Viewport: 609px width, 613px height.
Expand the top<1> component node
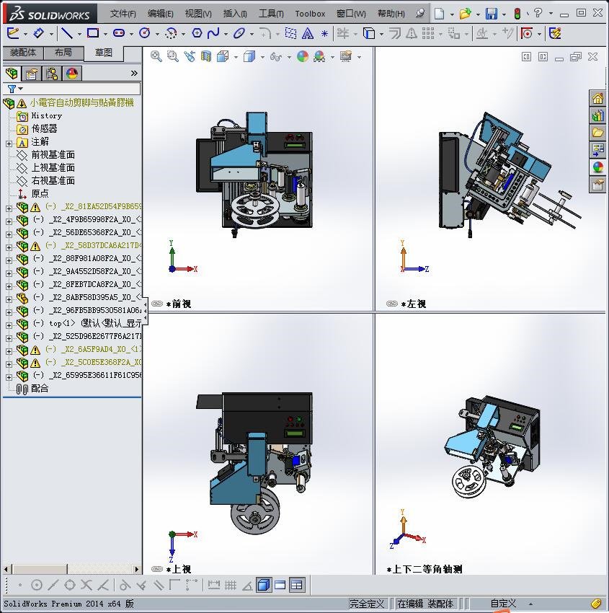pyautogui.click(x=9, y=325)
